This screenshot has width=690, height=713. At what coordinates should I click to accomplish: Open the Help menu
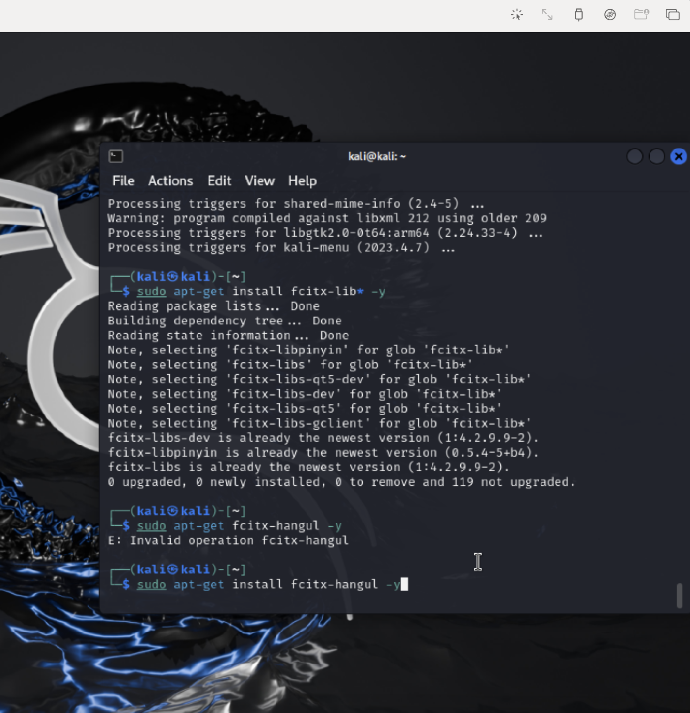point(302,181)
